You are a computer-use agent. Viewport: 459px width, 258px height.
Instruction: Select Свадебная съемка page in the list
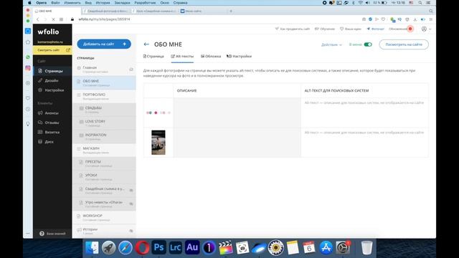pyautogui.click(x=104, y=191)
